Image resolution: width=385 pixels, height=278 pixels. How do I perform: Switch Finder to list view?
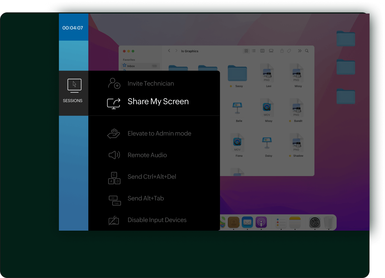coord(254,51)
